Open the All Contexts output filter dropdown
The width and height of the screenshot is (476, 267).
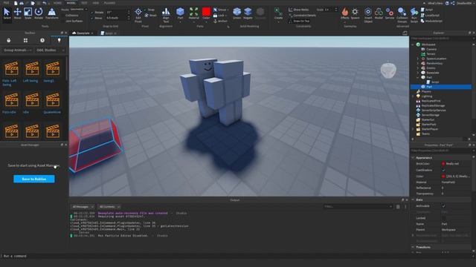click(x=109, y=207)
